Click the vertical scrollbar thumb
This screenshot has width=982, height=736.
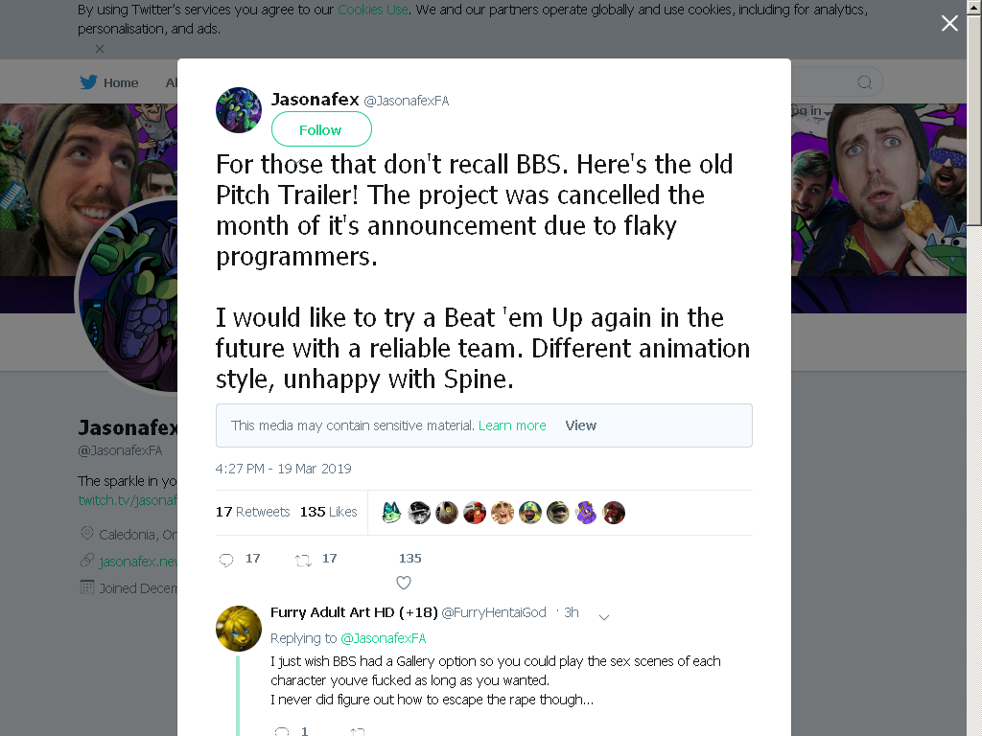click(x=974, y=119)
